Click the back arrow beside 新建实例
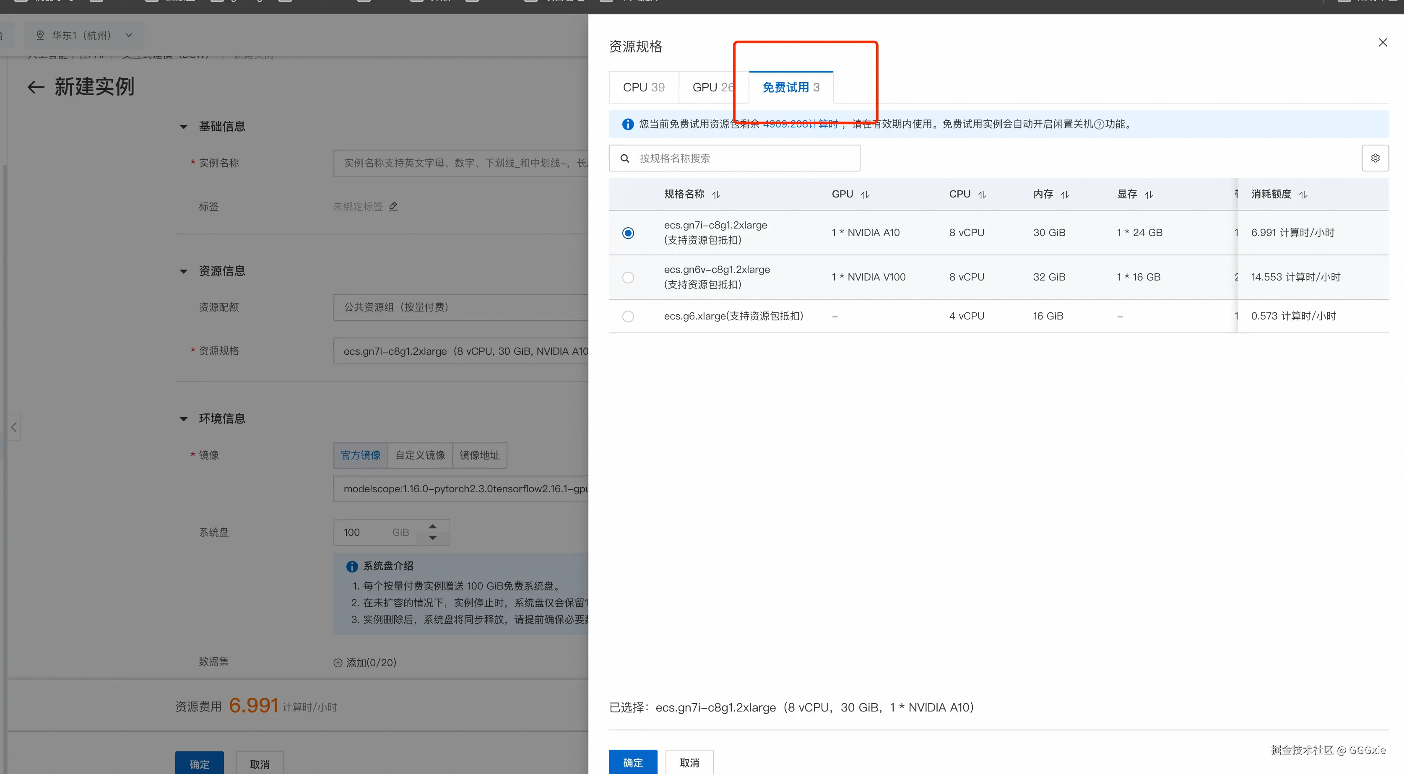The image size is (1404, 774). (36, 87)
